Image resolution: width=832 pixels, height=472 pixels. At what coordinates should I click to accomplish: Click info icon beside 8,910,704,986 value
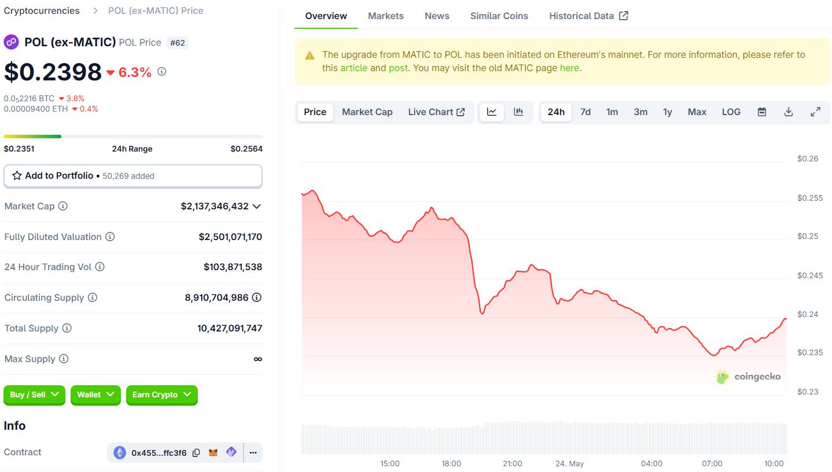tap(257, 297)
